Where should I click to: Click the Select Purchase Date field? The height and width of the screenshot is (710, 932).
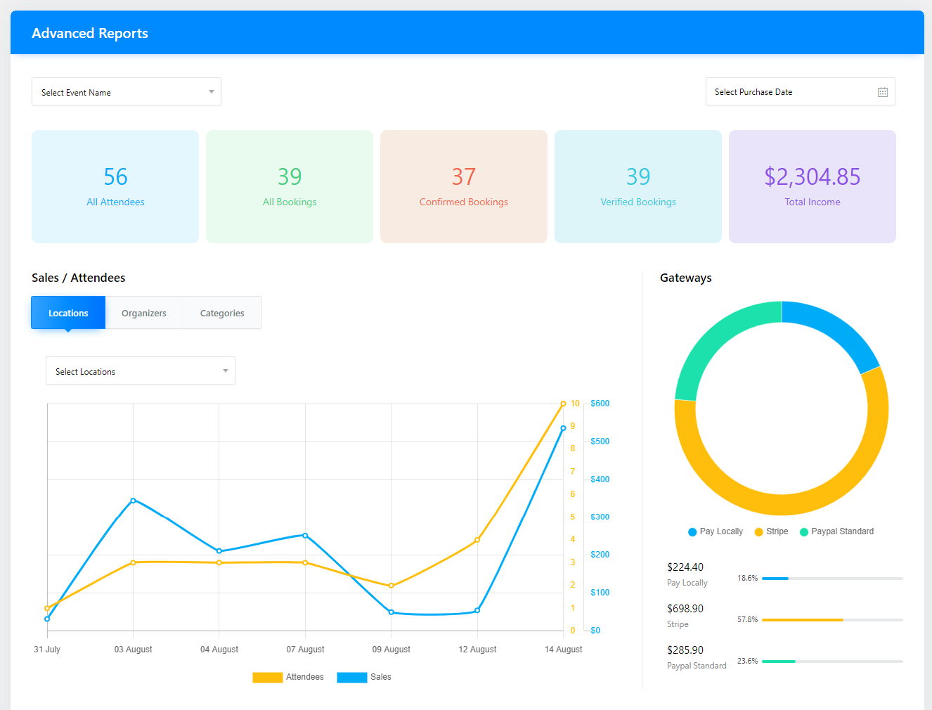800,91
